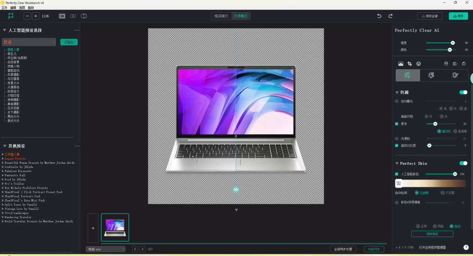Click the redo arrow icon

click(x=390, y=16)
